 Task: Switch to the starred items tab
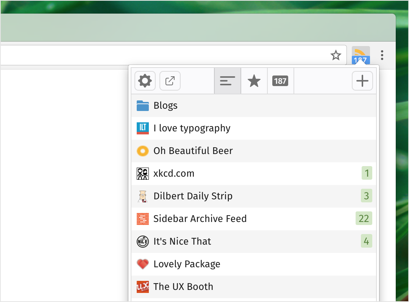point(254,81)
